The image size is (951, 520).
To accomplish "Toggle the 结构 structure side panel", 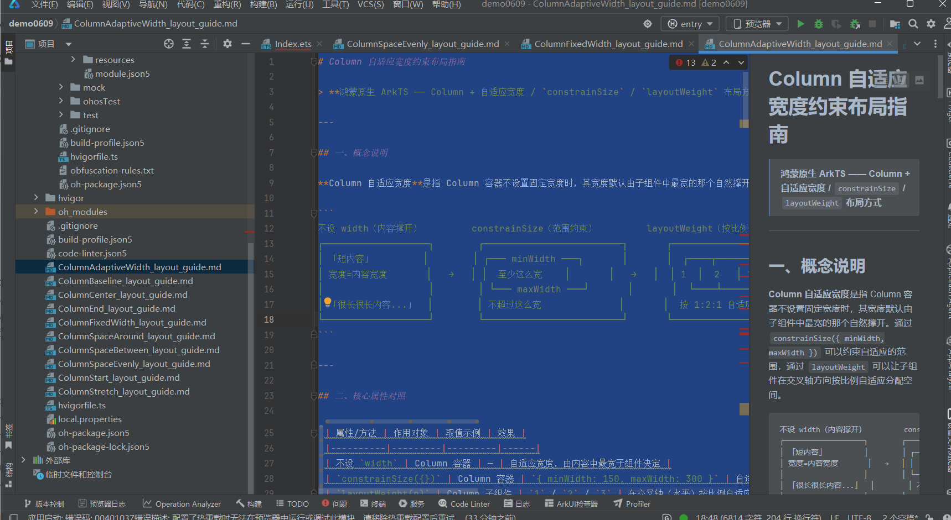I will 8,475.
